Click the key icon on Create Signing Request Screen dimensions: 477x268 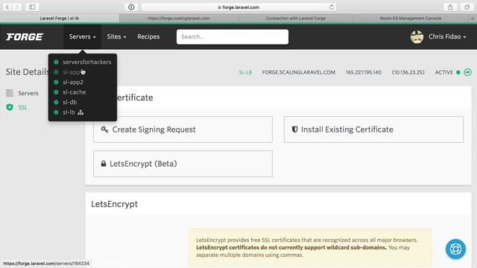click(x=104, y=130)
